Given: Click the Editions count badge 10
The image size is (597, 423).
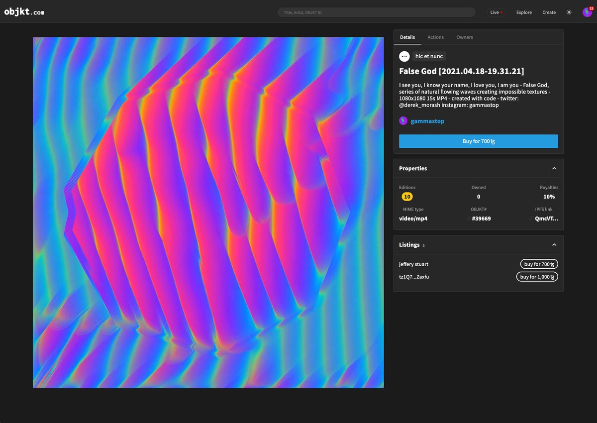Looking at the screenshot, I should point(407,197).
